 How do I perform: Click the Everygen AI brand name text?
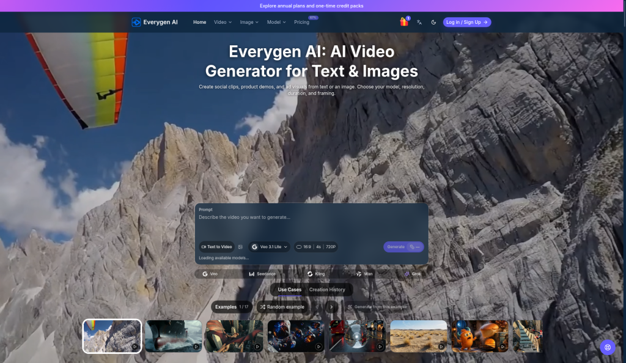coord(161,23)
